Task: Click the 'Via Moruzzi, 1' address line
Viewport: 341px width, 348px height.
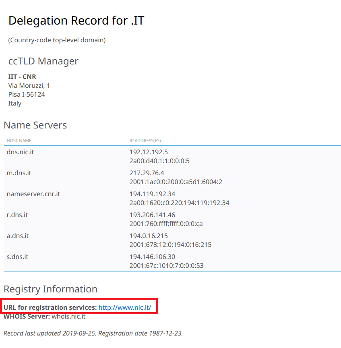Action: pyautogui.click(x=29, y=85)
